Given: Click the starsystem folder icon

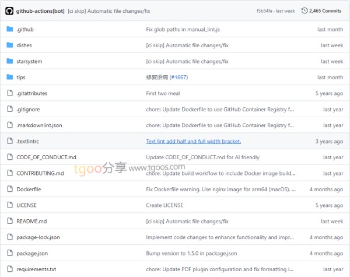Looking at the screenshot, I should tap(10, 61).
